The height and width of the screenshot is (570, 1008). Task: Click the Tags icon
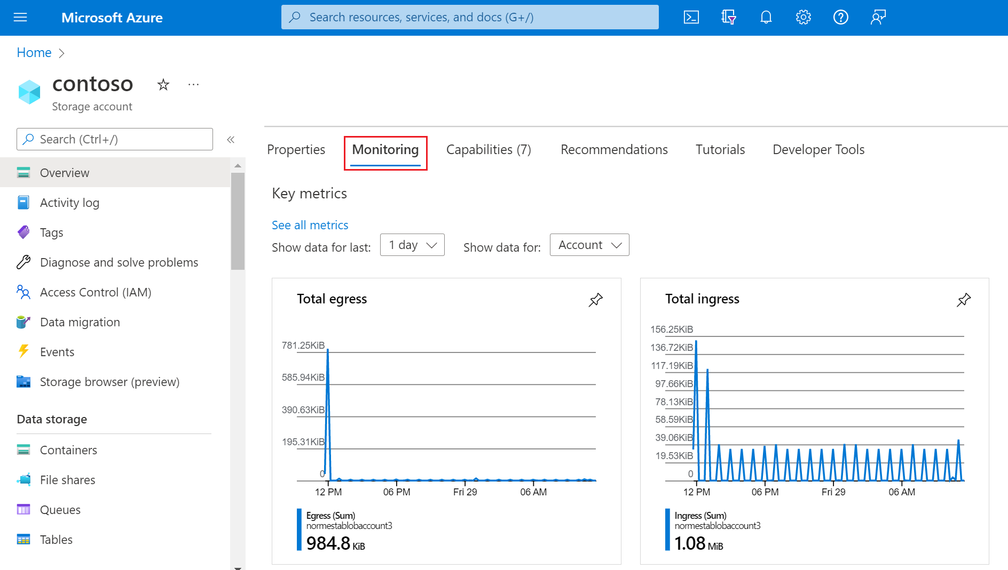coord(23,232)
